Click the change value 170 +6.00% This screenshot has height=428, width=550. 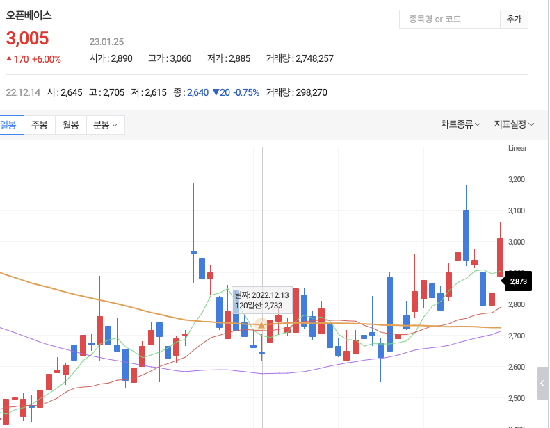click(33, 59)
